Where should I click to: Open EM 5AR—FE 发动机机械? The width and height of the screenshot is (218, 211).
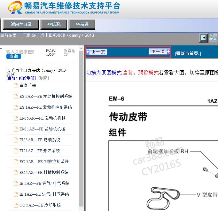(x=43, y=118)
